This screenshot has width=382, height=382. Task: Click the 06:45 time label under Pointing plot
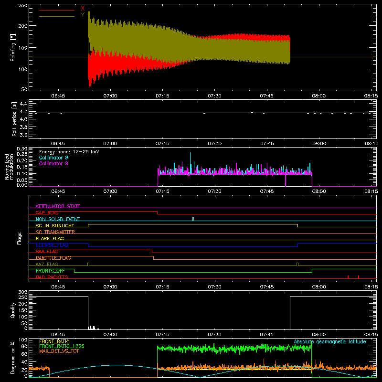[x=58, y=96]
